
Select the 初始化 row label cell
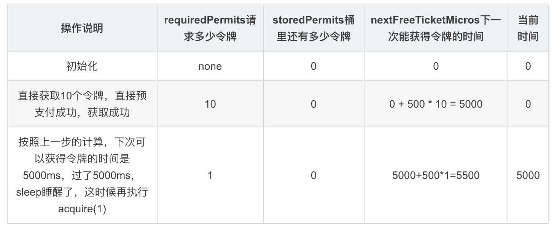pos(82,66)
